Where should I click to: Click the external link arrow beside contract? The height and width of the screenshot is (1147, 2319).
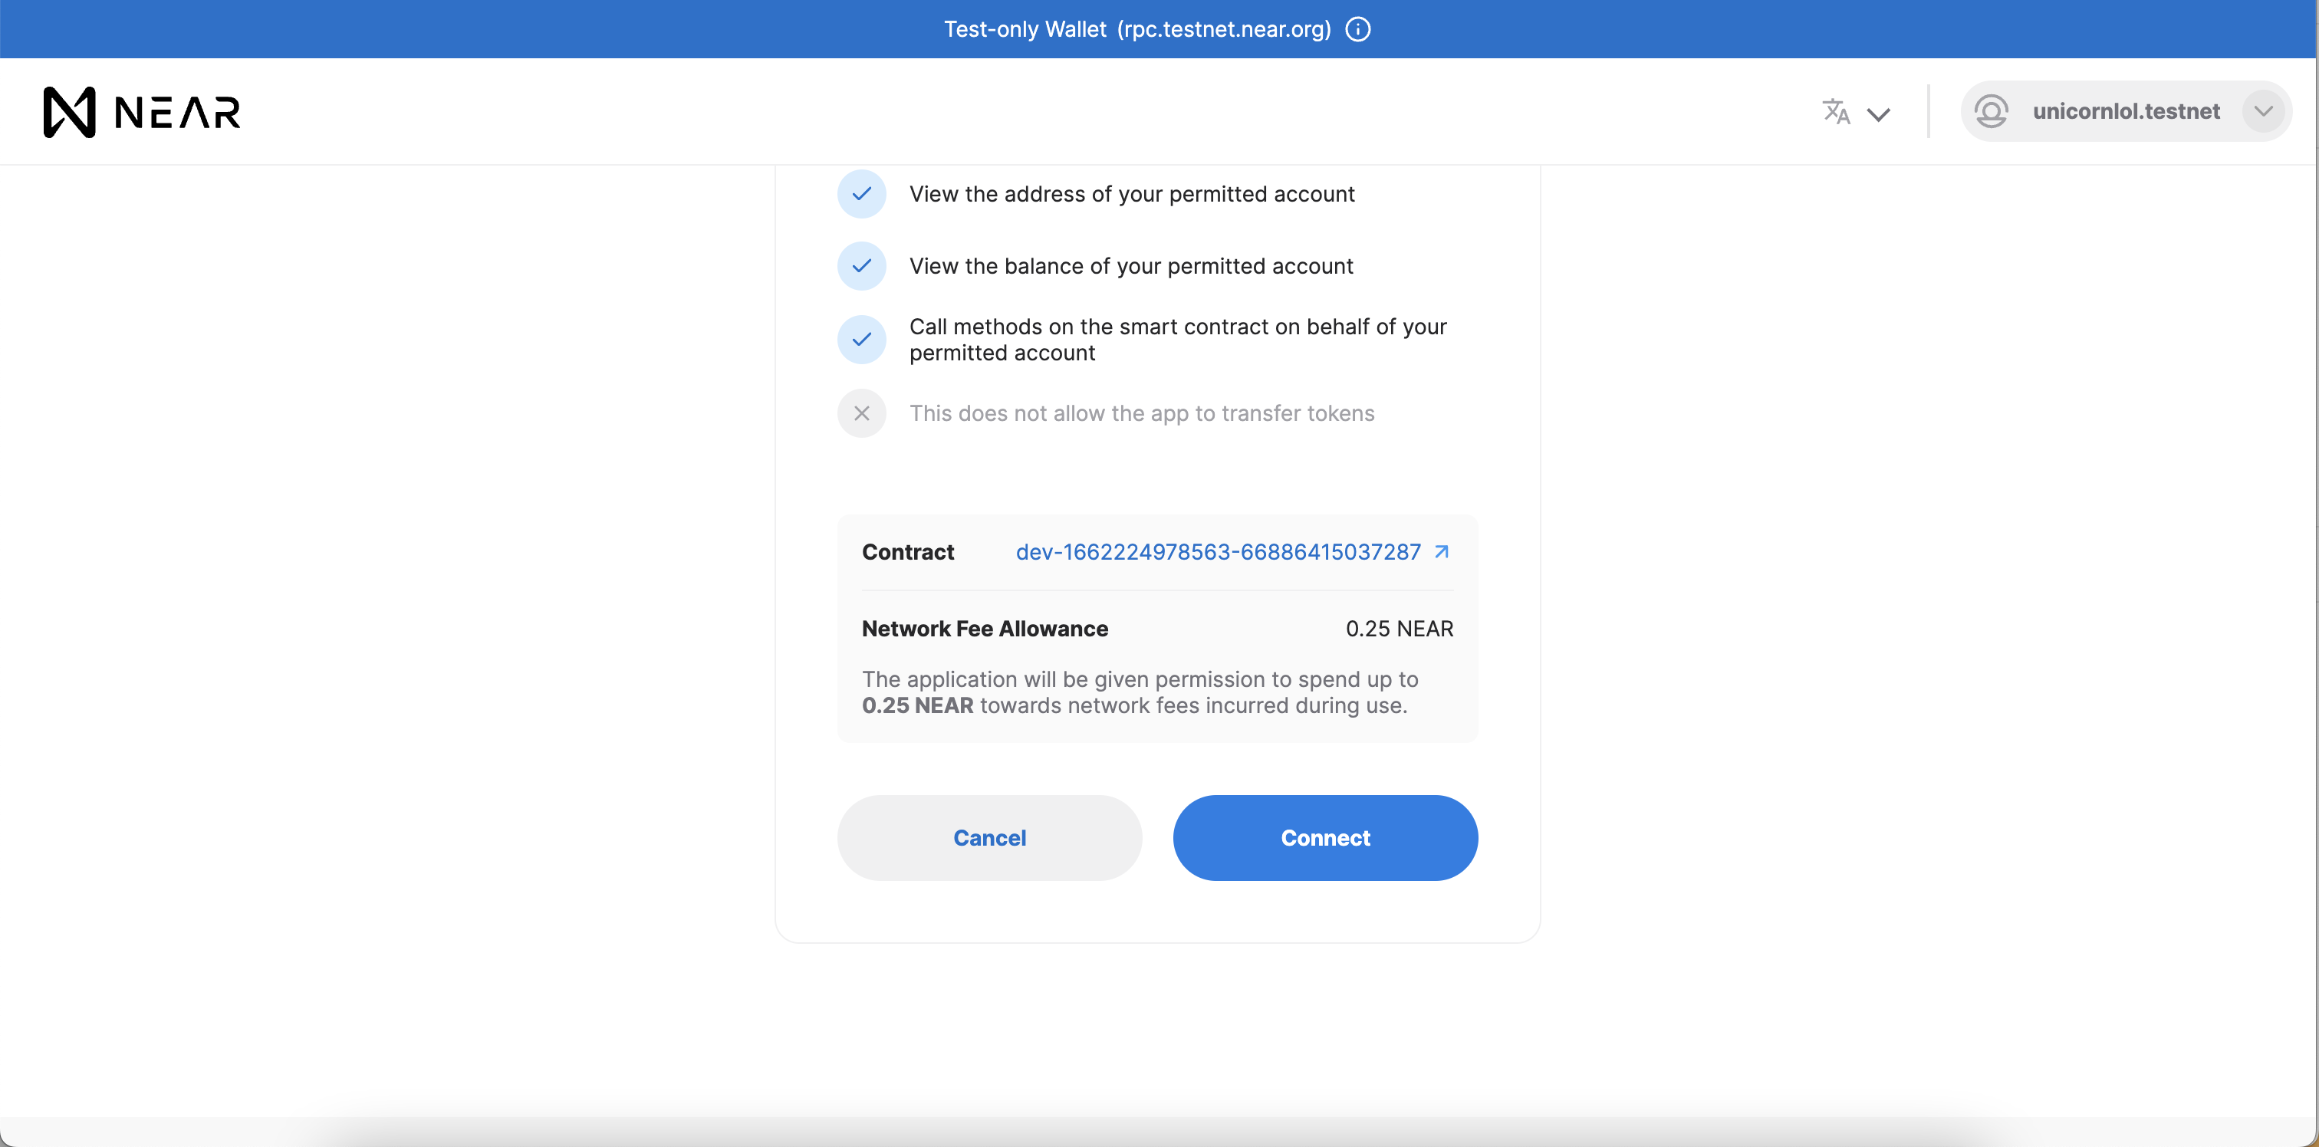pos(1441,552)
